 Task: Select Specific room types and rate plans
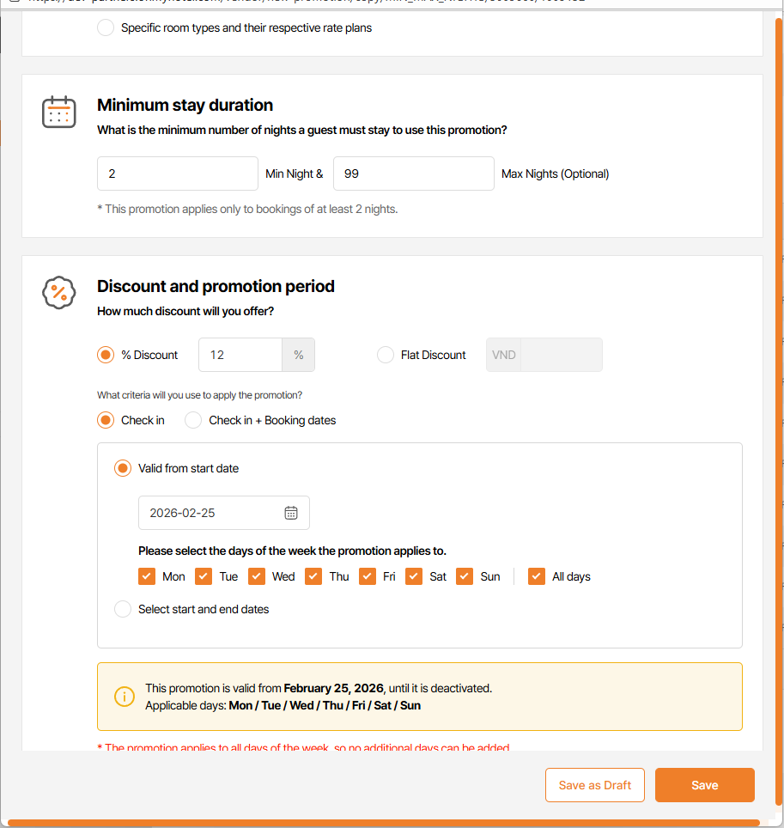[x=106, y=27]
